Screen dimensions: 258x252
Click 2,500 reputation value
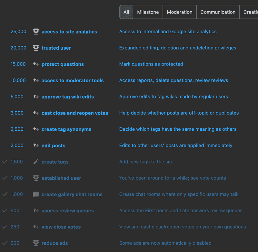[17, 129]
